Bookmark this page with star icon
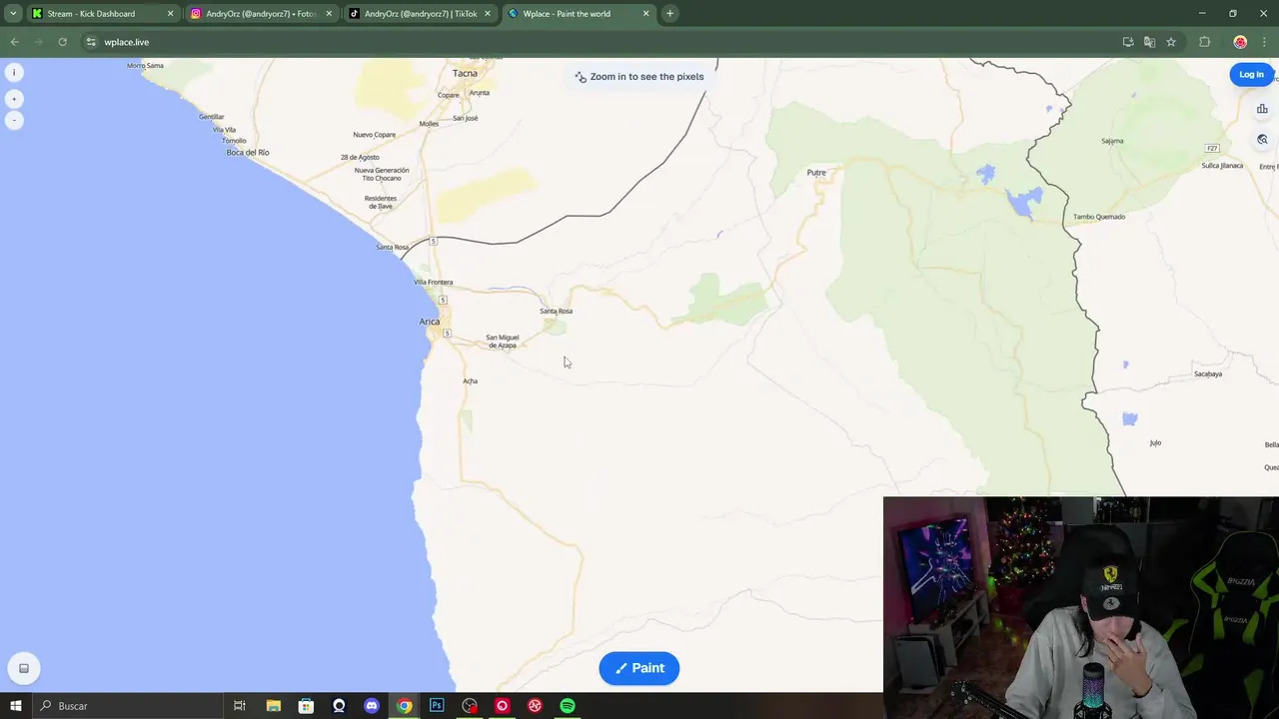Screen dimensions: 1279x719 (x=1171, y=42)
